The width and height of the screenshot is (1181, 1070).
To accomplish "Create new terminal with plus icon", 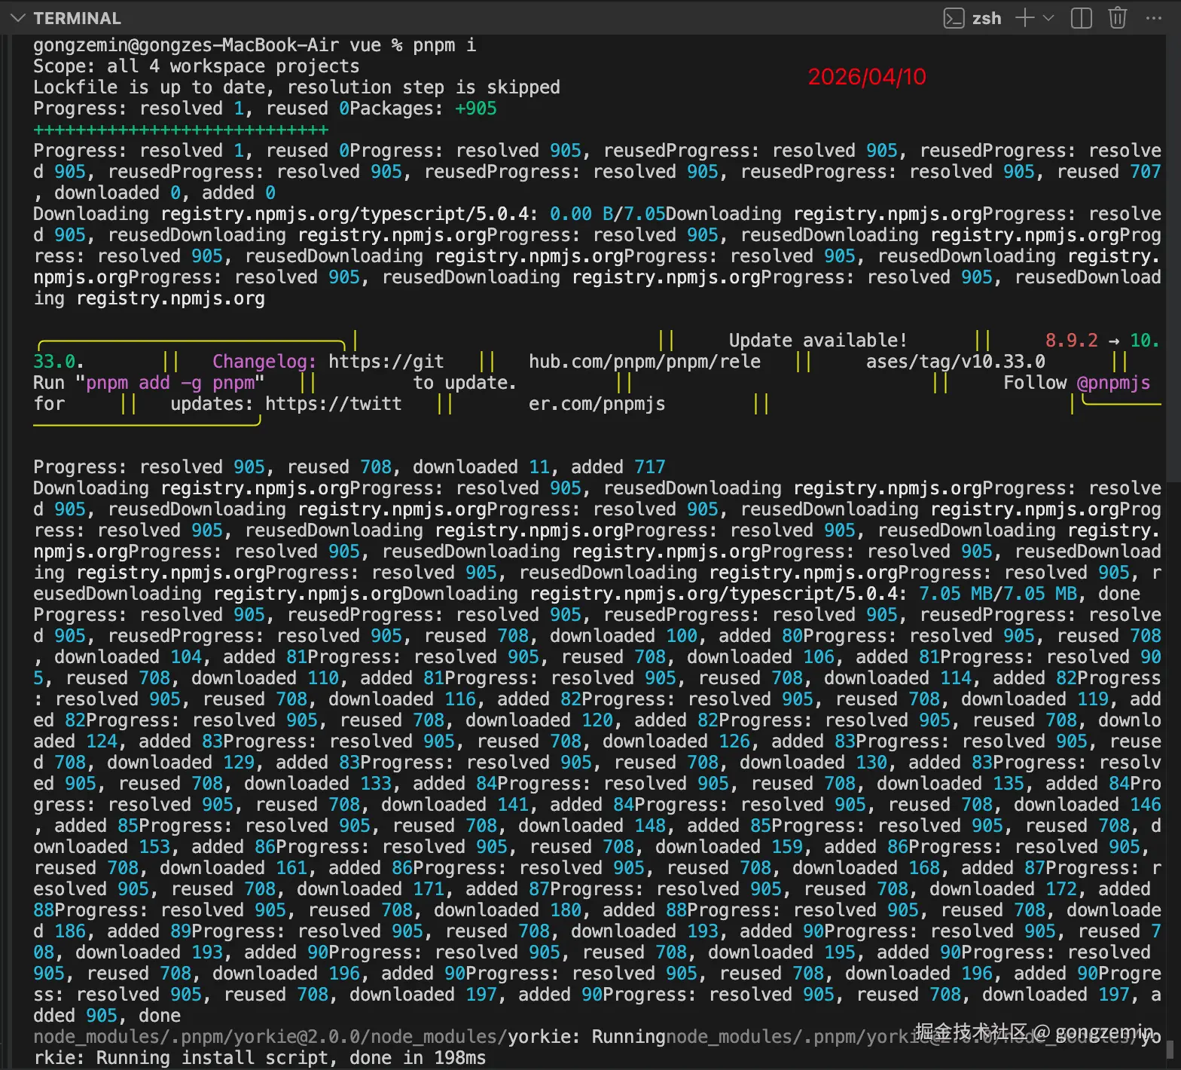I will [1024, 18].
